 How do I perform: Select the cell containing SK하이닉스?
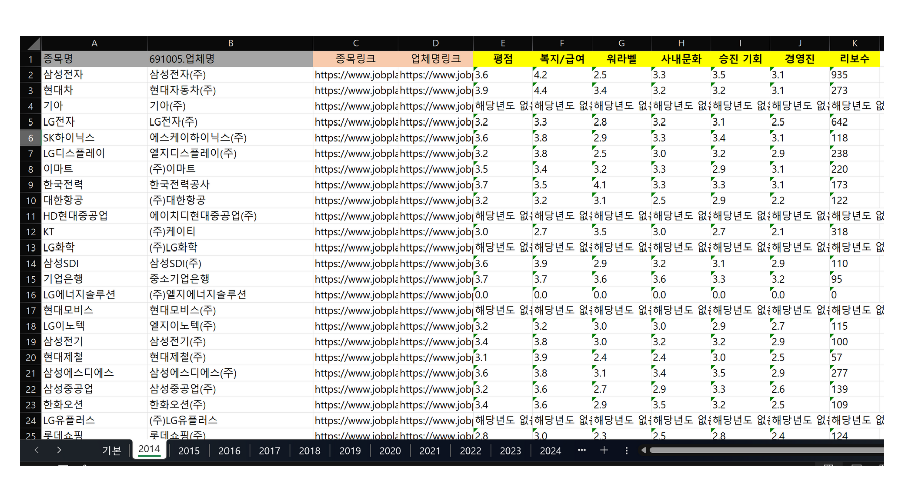tap(94, 138)
